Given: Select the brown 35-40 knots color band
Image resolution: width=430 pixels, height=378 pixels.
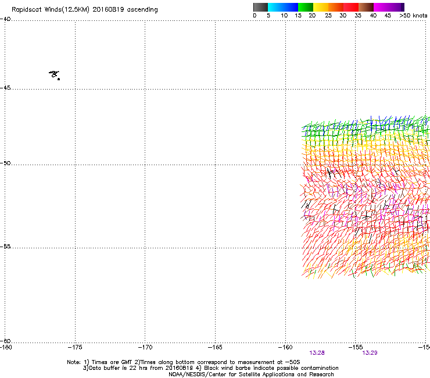Looking at the screenshot, I should click(366, 7).
